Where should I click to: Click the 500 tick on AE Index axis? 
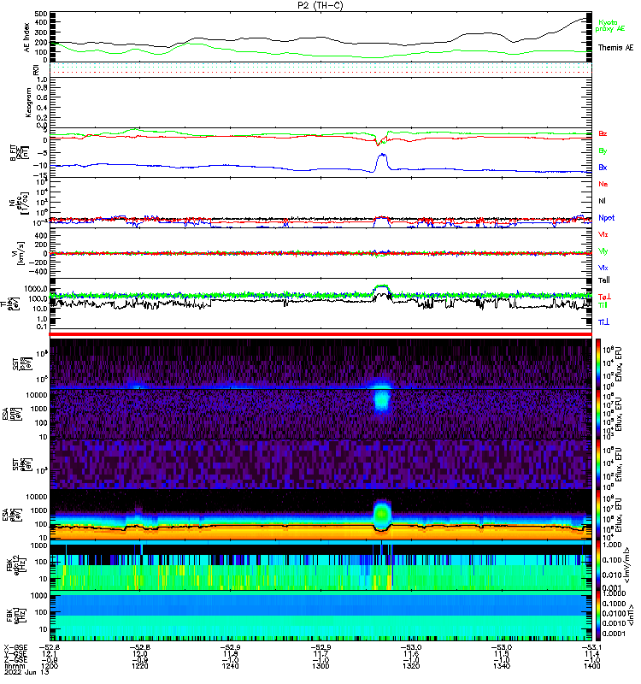click(x=41, y=14)
